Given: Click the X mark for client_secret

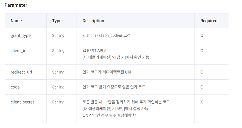Looking at the screenshot, I should pos(201,102).
